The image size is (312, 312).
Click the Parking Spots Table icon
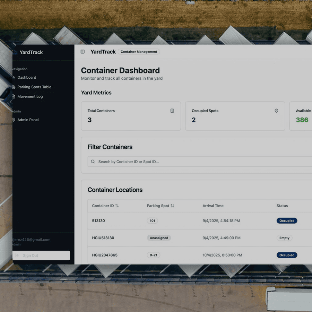(14, 87)
